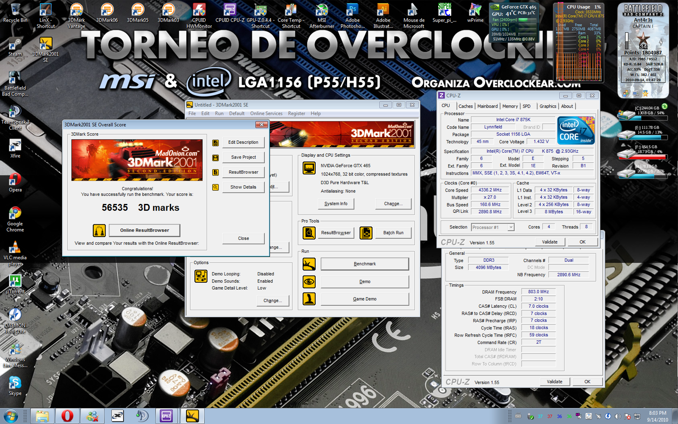Launch Super_pi desktop icon
Viewport: 678px width, 424px height.
pos(445,13)
